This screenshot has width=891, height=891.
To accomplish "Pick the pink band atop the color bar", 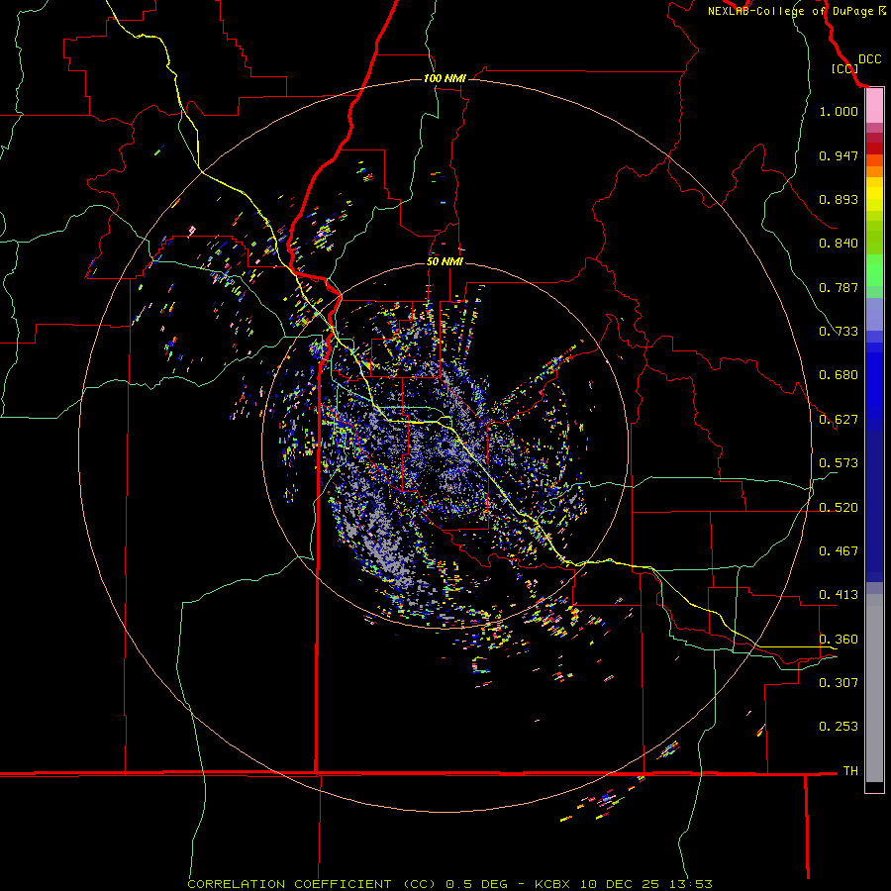I will click(874, 106).
